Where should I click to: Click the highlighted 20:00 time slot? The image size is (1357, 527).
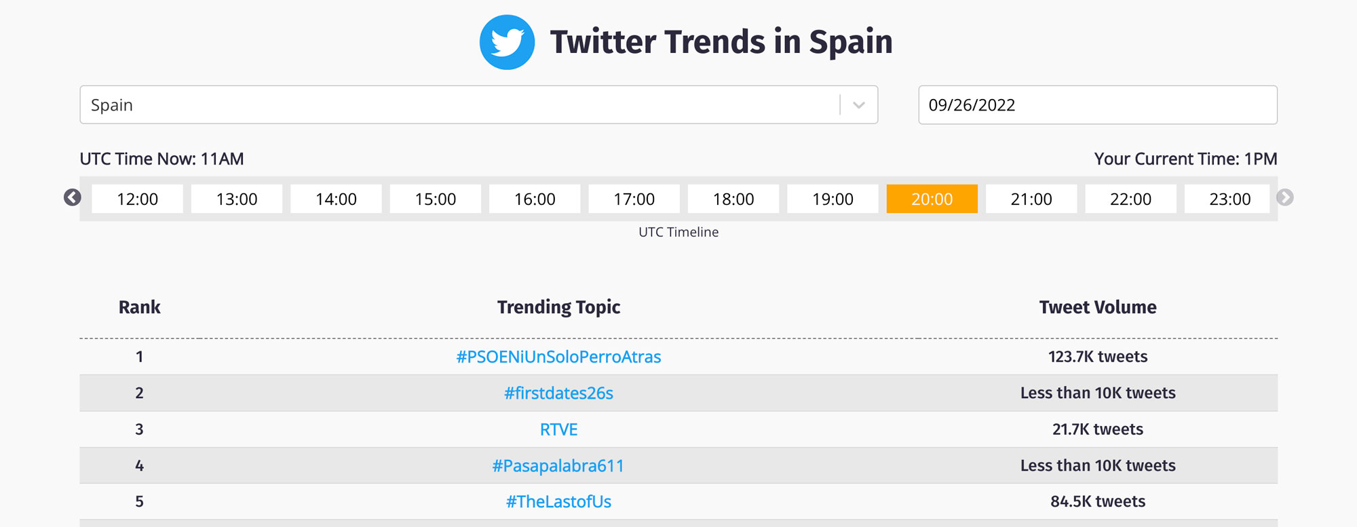click(932, 199)
